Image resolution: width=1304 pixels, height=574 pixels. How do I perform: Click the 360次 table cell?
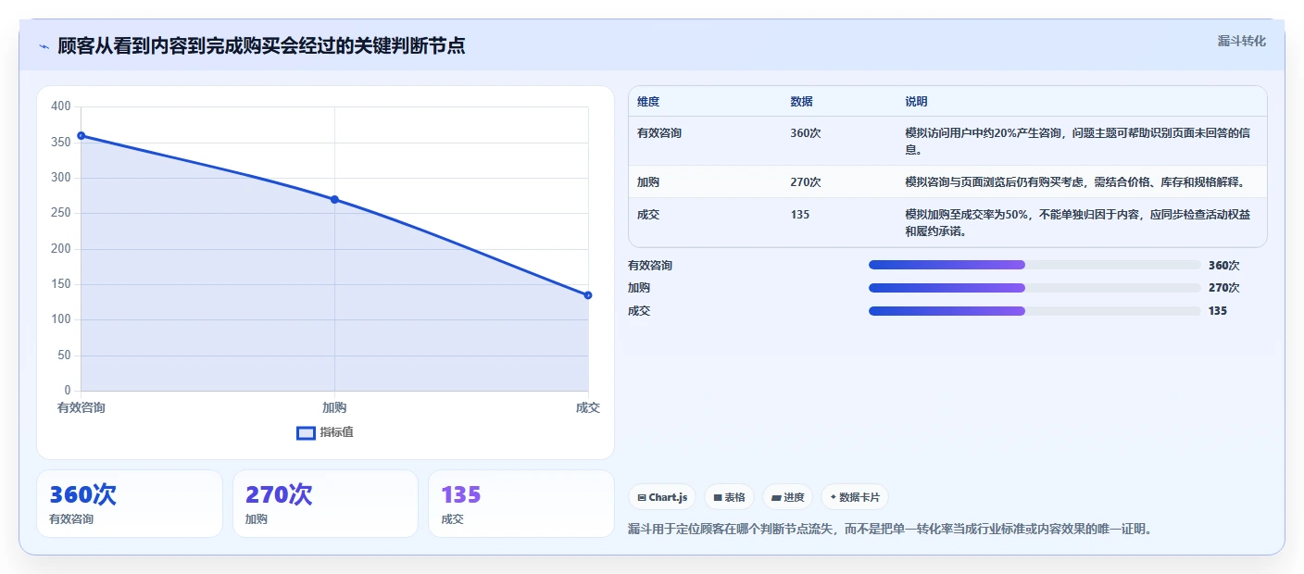[x=805, y=133]
